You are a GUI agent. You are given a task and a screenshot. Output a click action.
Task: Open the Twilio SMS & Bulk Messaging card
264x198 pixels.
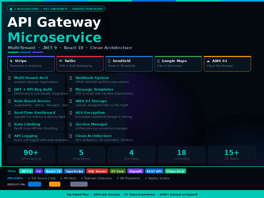(x=80, y=64)
